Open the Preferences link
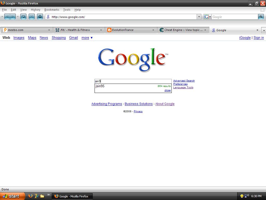Image resolution: width=266 pixels, height=200 pixels. click(180, 84)
